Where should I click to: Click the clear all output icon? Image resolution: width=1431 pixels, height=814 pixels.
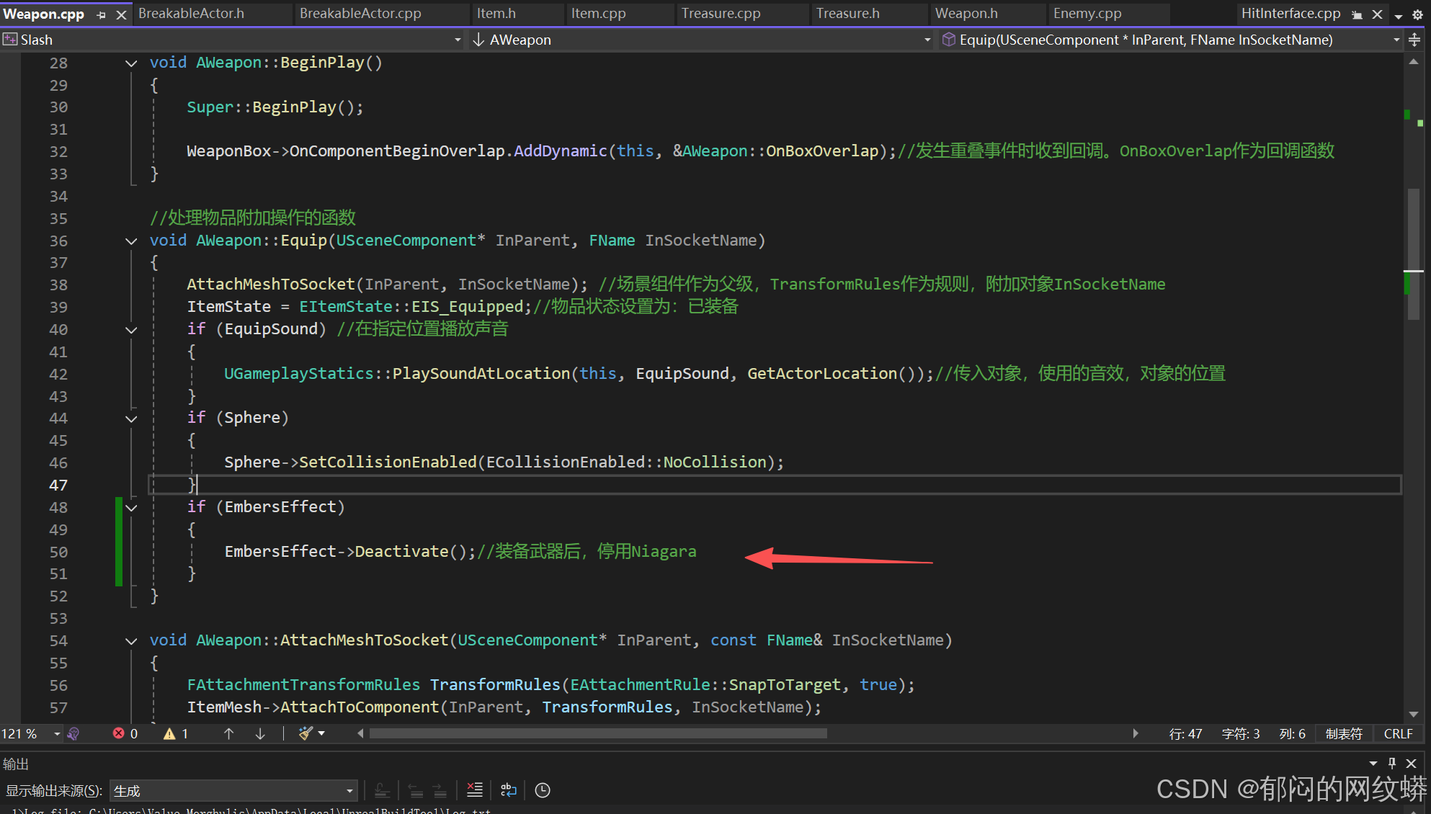pyautogui.click(x=475, y=790)
